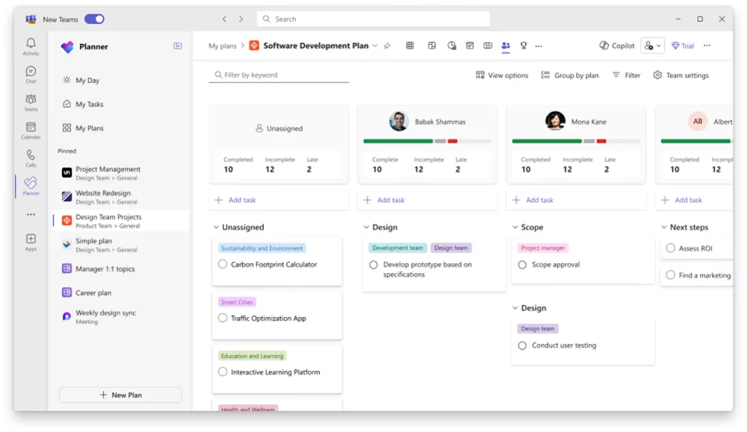Open Copilot in the plan header
The image size is (747, 432).
point(616,46)
